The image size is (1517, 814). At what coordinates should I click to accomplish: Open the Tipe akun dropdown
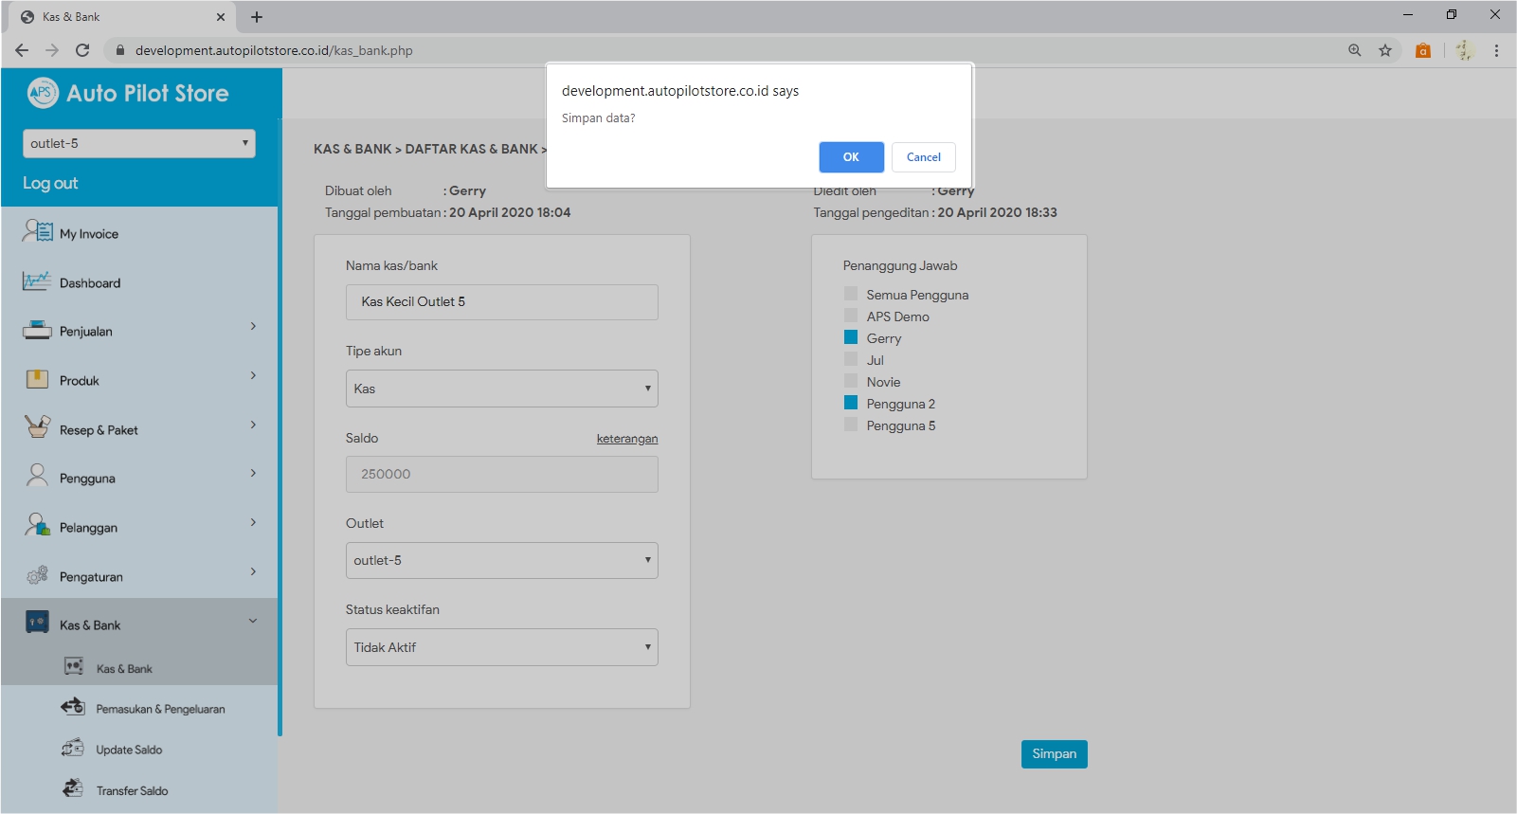(x=501, y=389)
